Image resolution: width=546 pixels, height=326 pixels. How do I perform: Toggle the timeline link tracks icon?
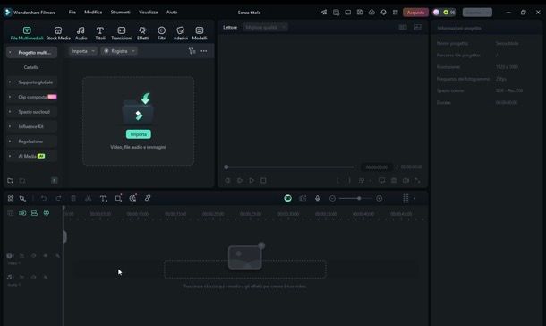[x=47, y=213]
